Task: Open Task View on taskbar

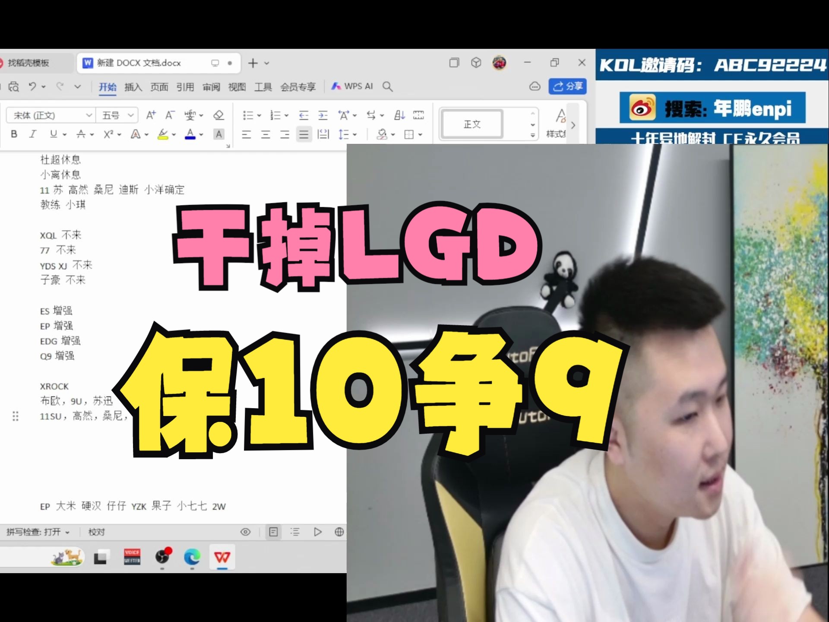Action: [x=100, y=558]
